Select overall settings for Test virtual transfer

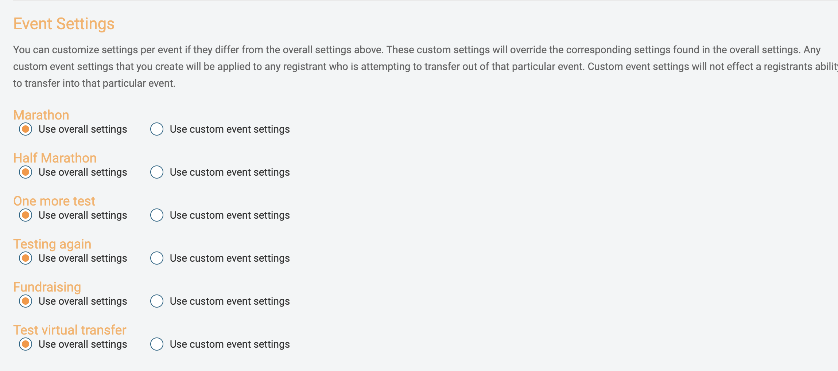tap(26, 344)
